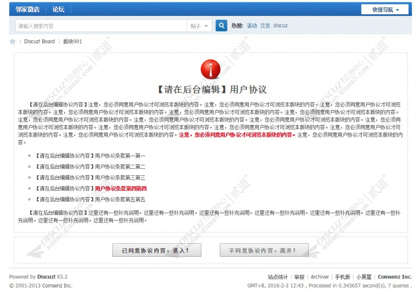Switch to the 论坛 nav tab
This screenshot has height=300, width=417.
tap(58, 10)
